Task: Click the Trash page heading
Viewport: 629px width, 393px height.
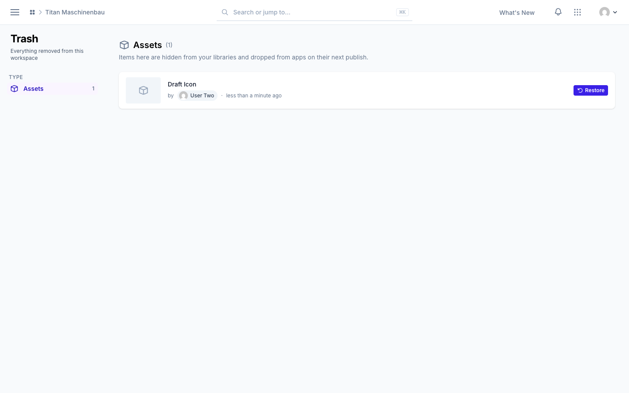Action: pos(24,39)
